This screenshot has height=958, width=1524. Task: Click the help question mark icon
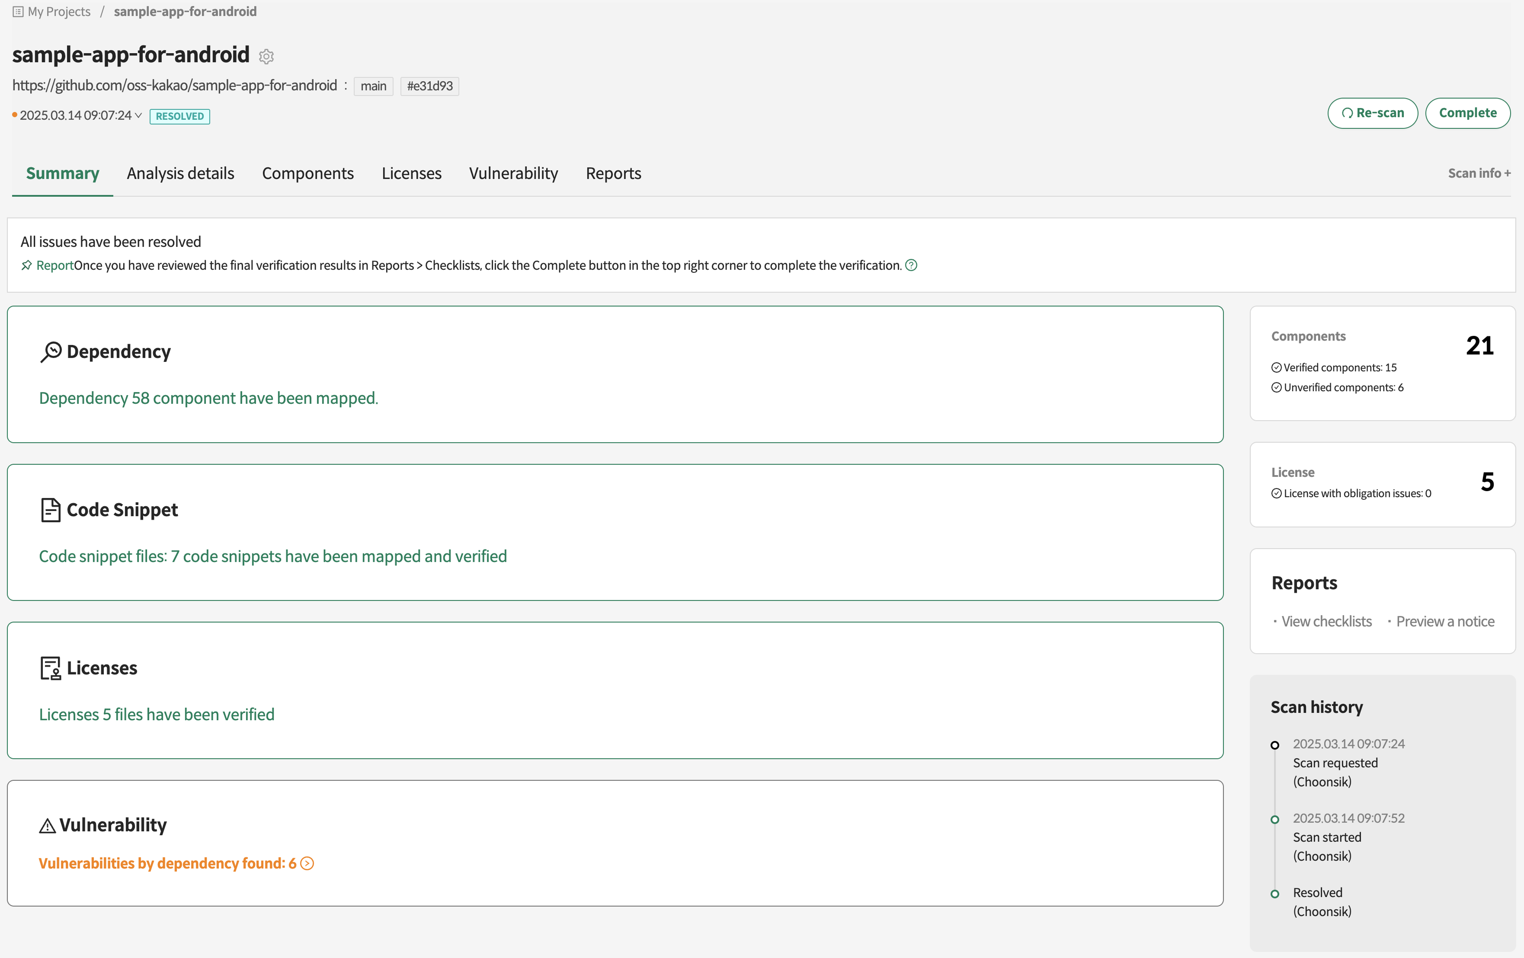911,265
